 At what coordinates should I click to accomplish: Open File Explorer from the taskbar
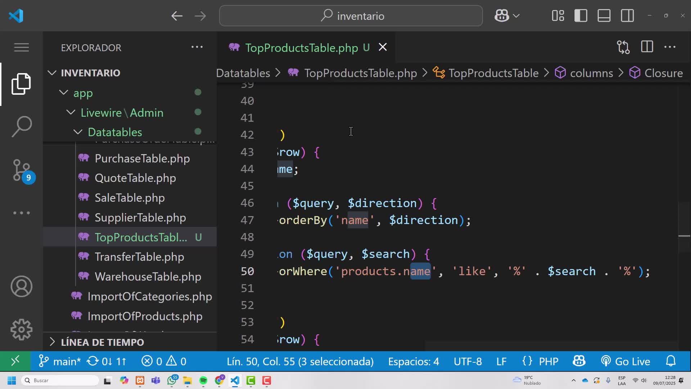188,380
